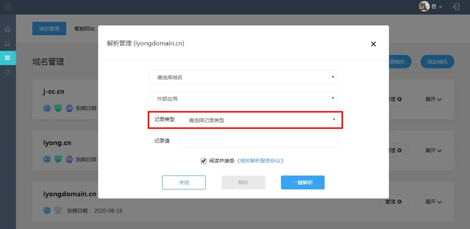The height and width of the screenshot is (229, 470).
Task: Click the hamburger menu icon in top bar
Action: (8, 7)
